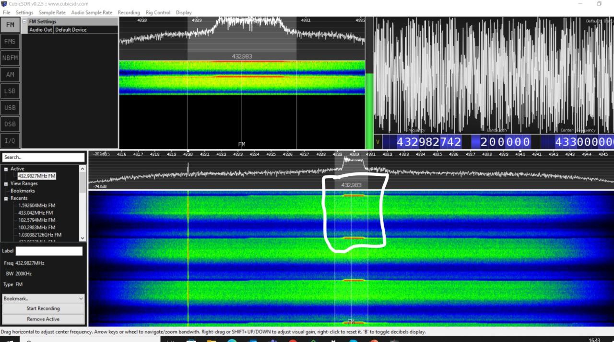
Task: Click the Remove Active button
Action: click(43, 319)
